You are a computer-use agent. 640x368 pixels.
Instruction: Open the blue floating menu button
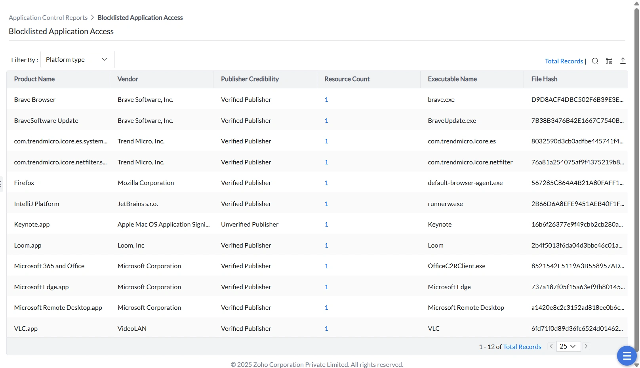627,356
